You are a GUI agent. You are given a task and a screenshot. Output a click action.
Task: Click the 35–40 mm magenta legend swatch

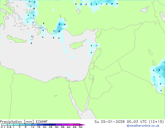tap(64, 125)
